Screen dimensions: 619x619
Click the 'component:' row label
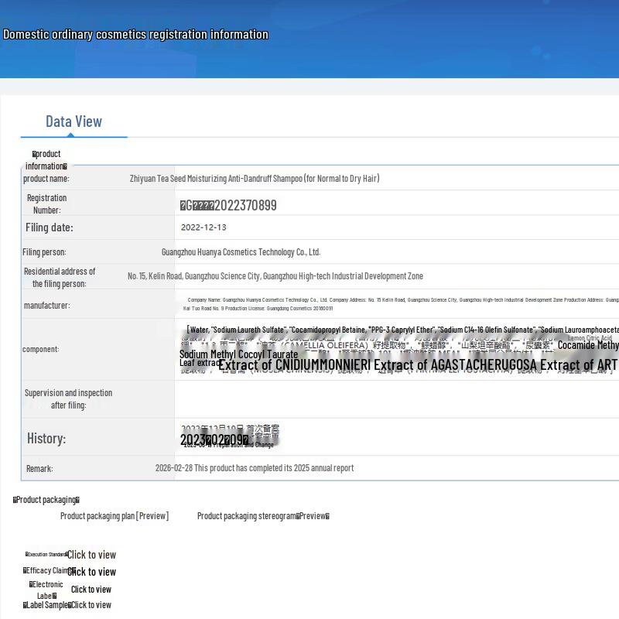tap(41, 350)
